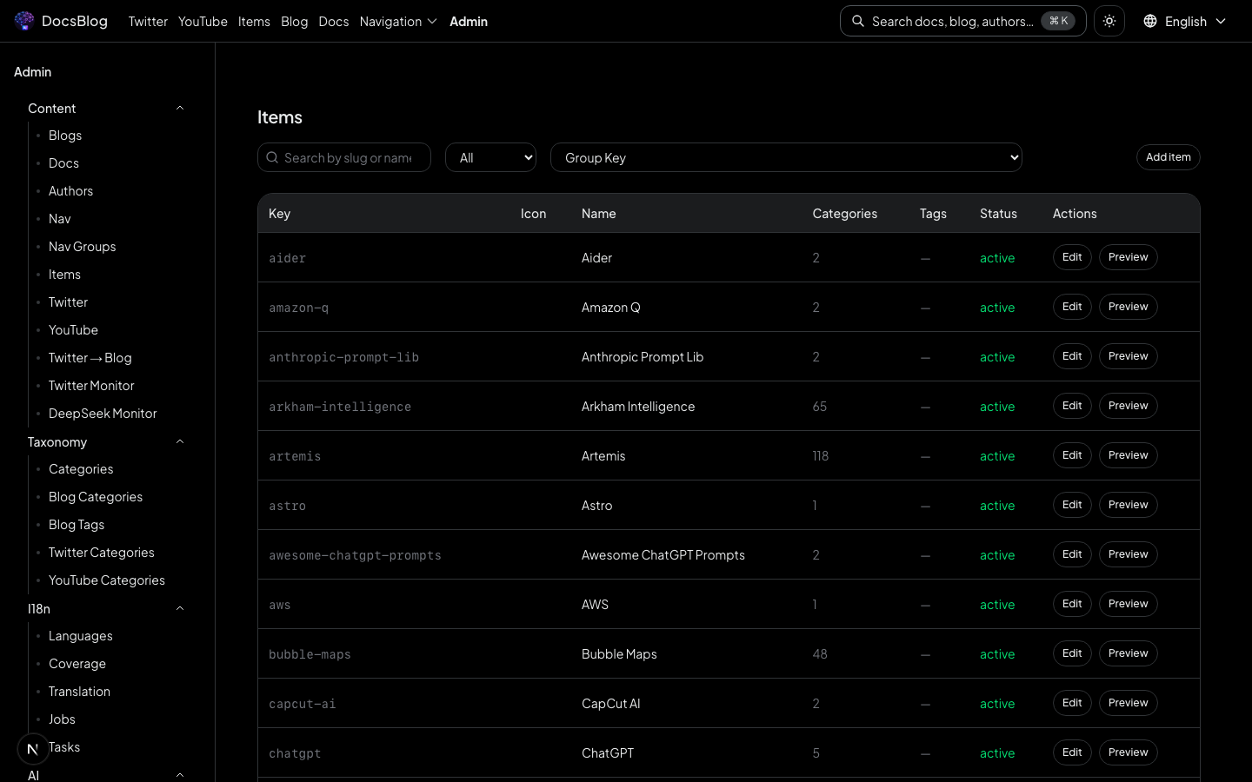Screen dimensions: 1252x782
Task: Open Twitter Monitor in the sidebar
Action: pos(91,386)
